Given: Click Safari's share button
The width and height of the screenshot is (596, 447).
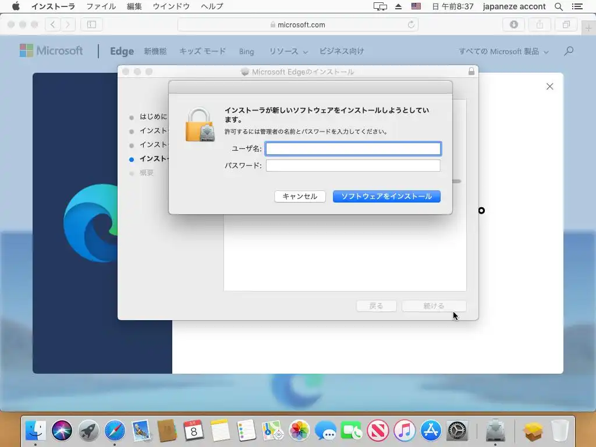Looking at the screenshot, I should 540,24.
